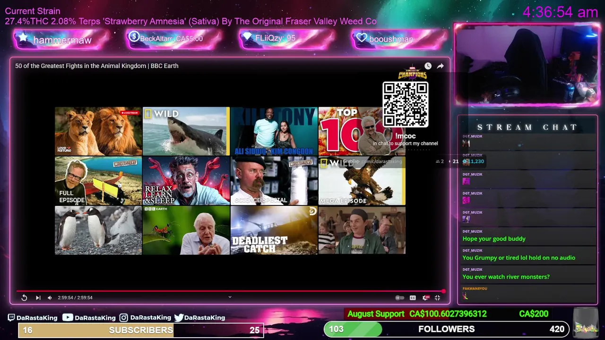
Task: Open the Deadliest Catch thumbnail
Action: click(274, 230)
